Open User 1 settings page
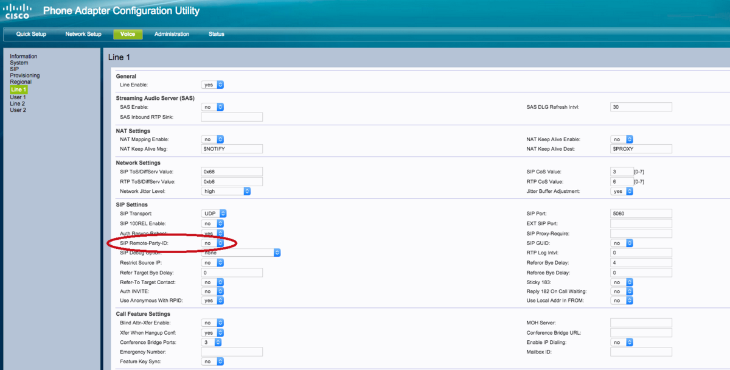730x370 pixels. pyautogui.click(x=18, y=97)
